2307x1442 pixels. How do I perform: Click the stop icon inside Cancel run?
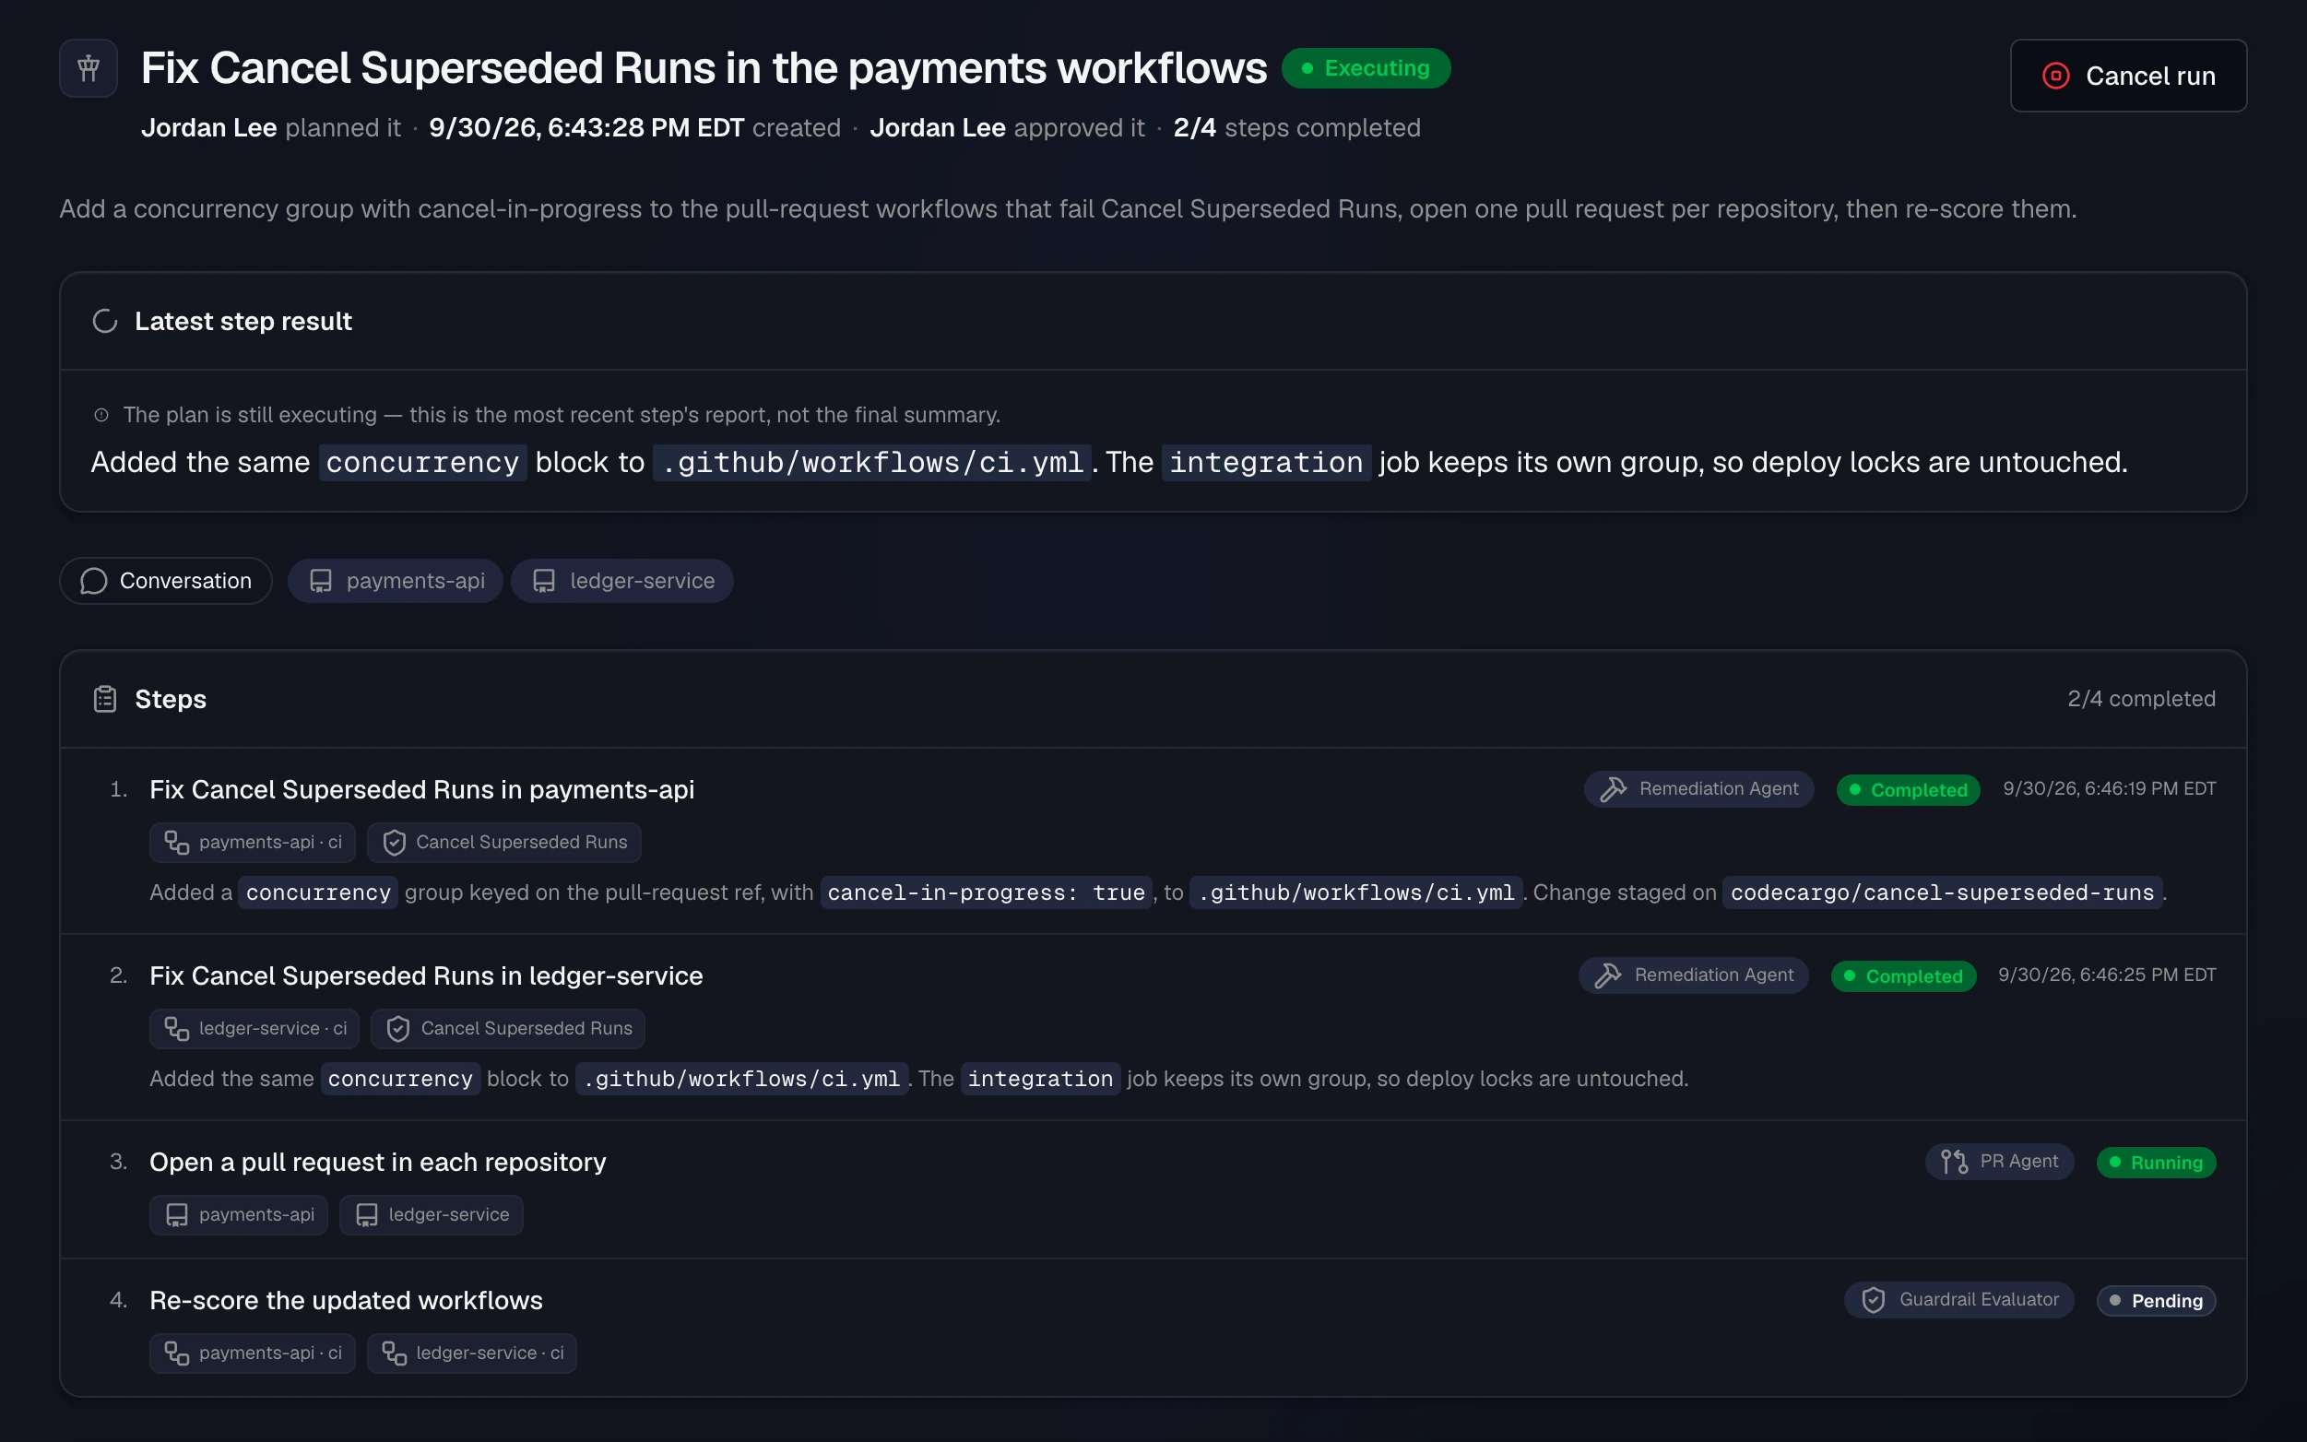pos(2055,76)
